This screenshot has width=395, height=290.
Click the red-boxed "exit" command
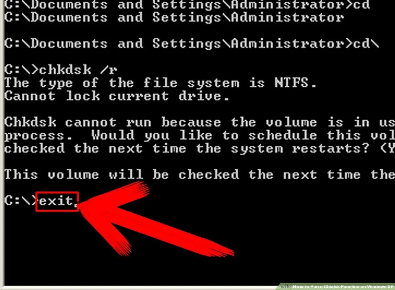(57, 202)
